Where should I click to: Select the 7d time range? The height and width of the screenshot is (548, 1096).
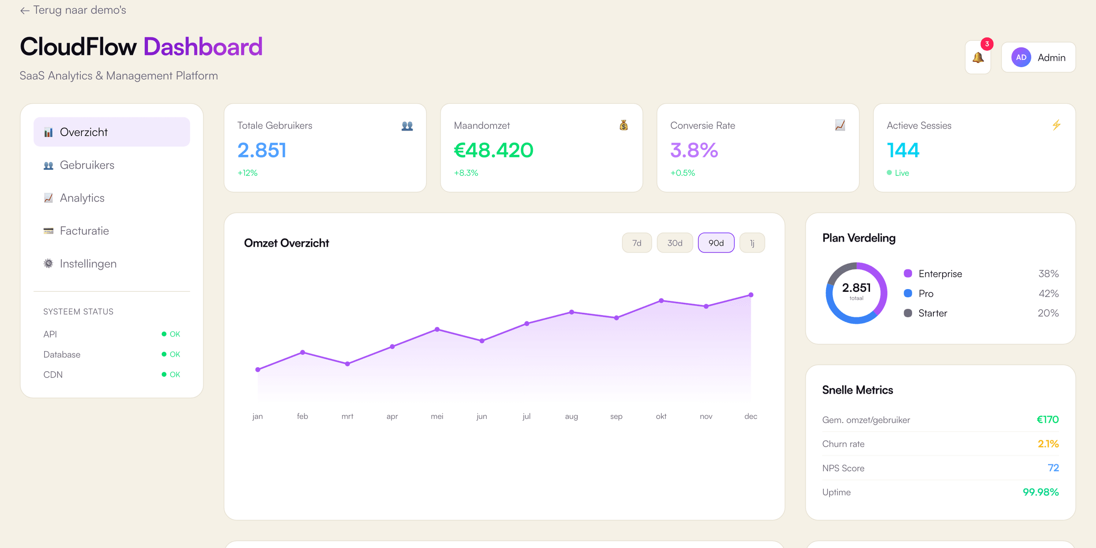[637, 243]
